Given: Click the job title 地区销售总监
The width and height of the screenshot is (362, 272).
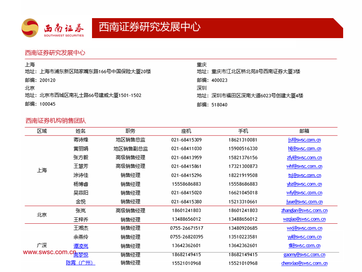Looking at the screenshot, I should 130,140.
